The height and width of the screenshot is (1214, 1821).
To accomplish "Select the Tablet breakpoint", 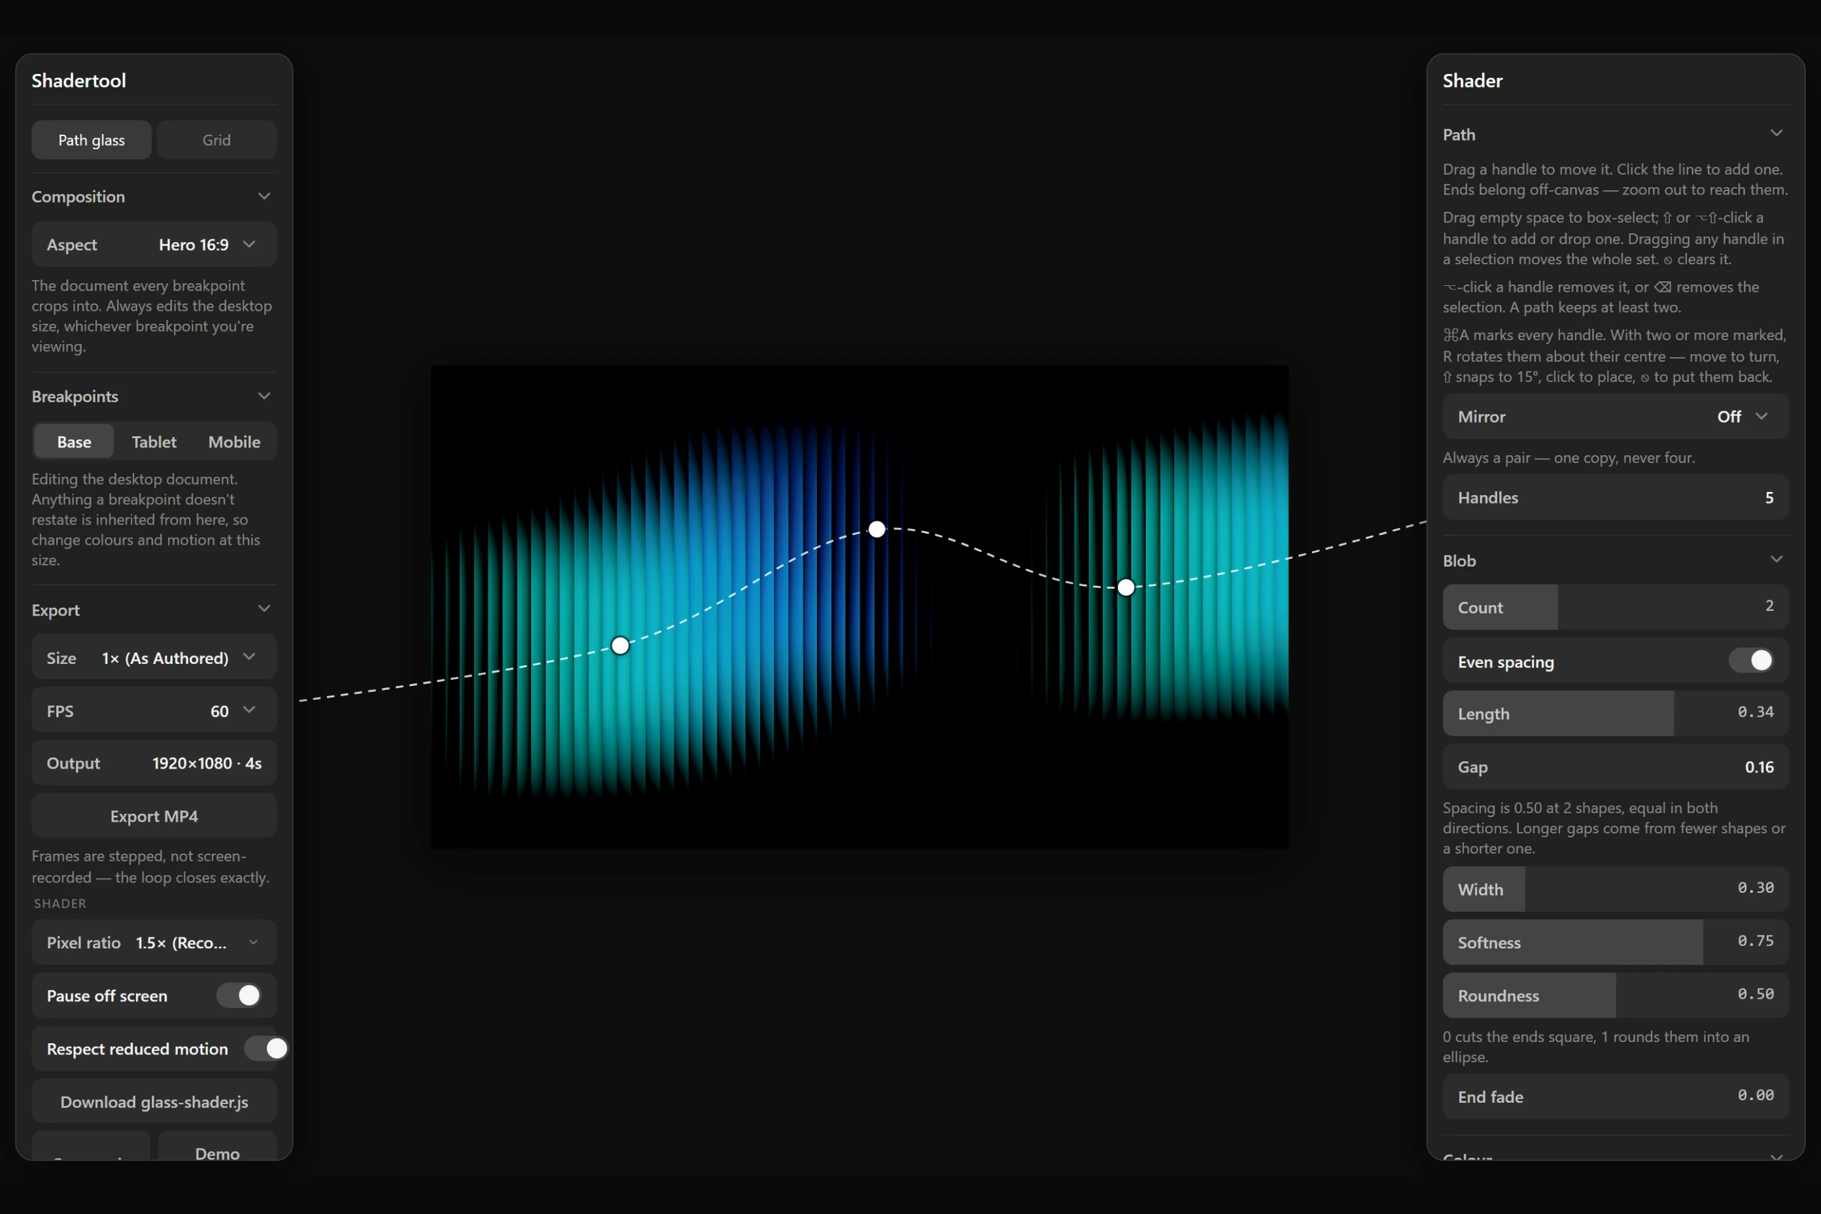I will (x=154, y=442).
